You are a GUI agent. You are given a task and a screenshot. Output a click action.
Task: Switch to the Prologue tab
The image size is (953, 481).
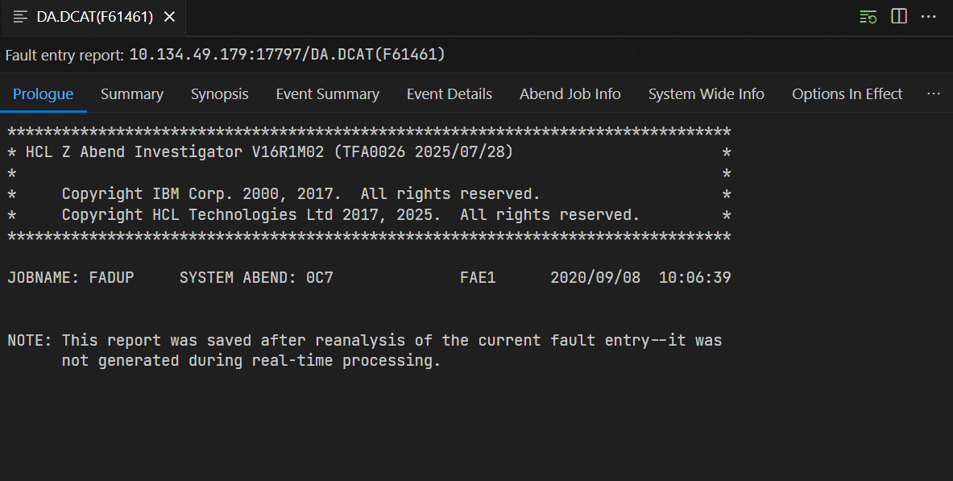[44, 94]
